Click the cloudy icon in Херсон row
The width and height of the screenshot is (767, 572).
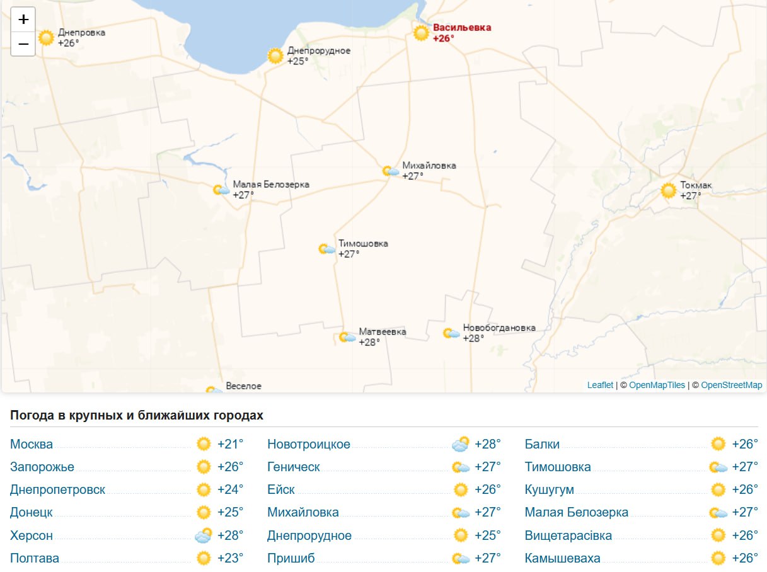click(x=203, y=535)
